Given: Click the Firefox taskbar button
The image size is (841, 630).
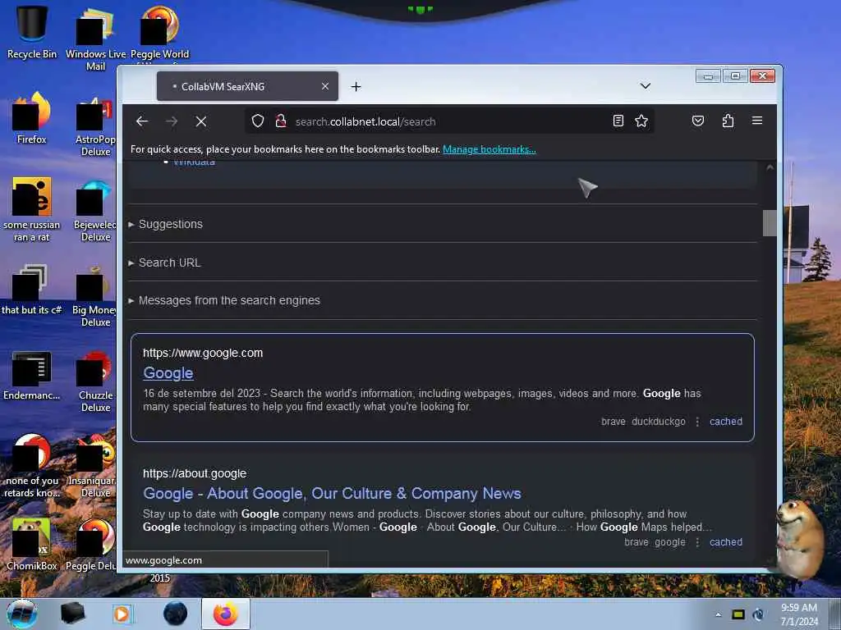Looking at the screenshot, I should click(226, 614).
